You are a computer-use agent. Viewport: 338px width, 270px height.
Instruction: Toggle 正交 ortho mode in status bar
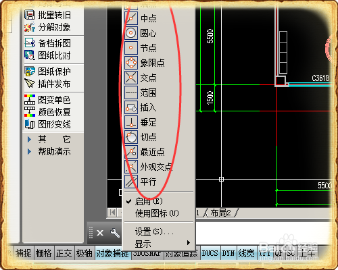pos(64,253)
